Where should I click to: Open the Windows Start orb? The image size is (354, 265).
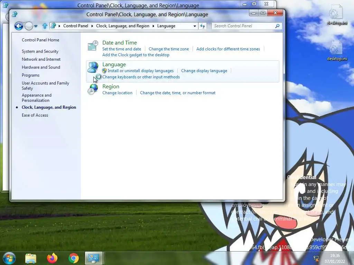9,258
